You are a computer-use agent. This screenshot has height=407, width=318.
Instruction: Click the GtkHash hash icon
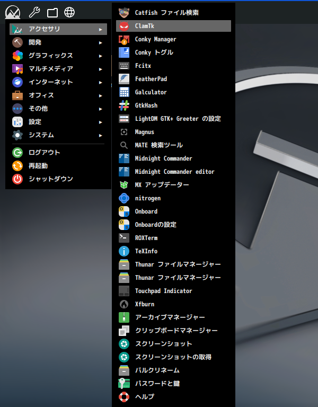pos(124,105)
